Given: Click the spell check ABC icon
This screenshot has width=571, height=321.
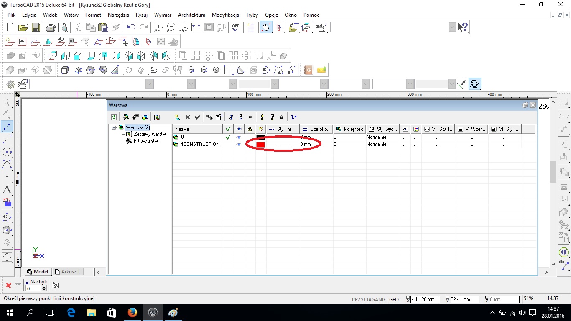Looking at the screenshot, I should pyautogui.click(x=236, y=28).
